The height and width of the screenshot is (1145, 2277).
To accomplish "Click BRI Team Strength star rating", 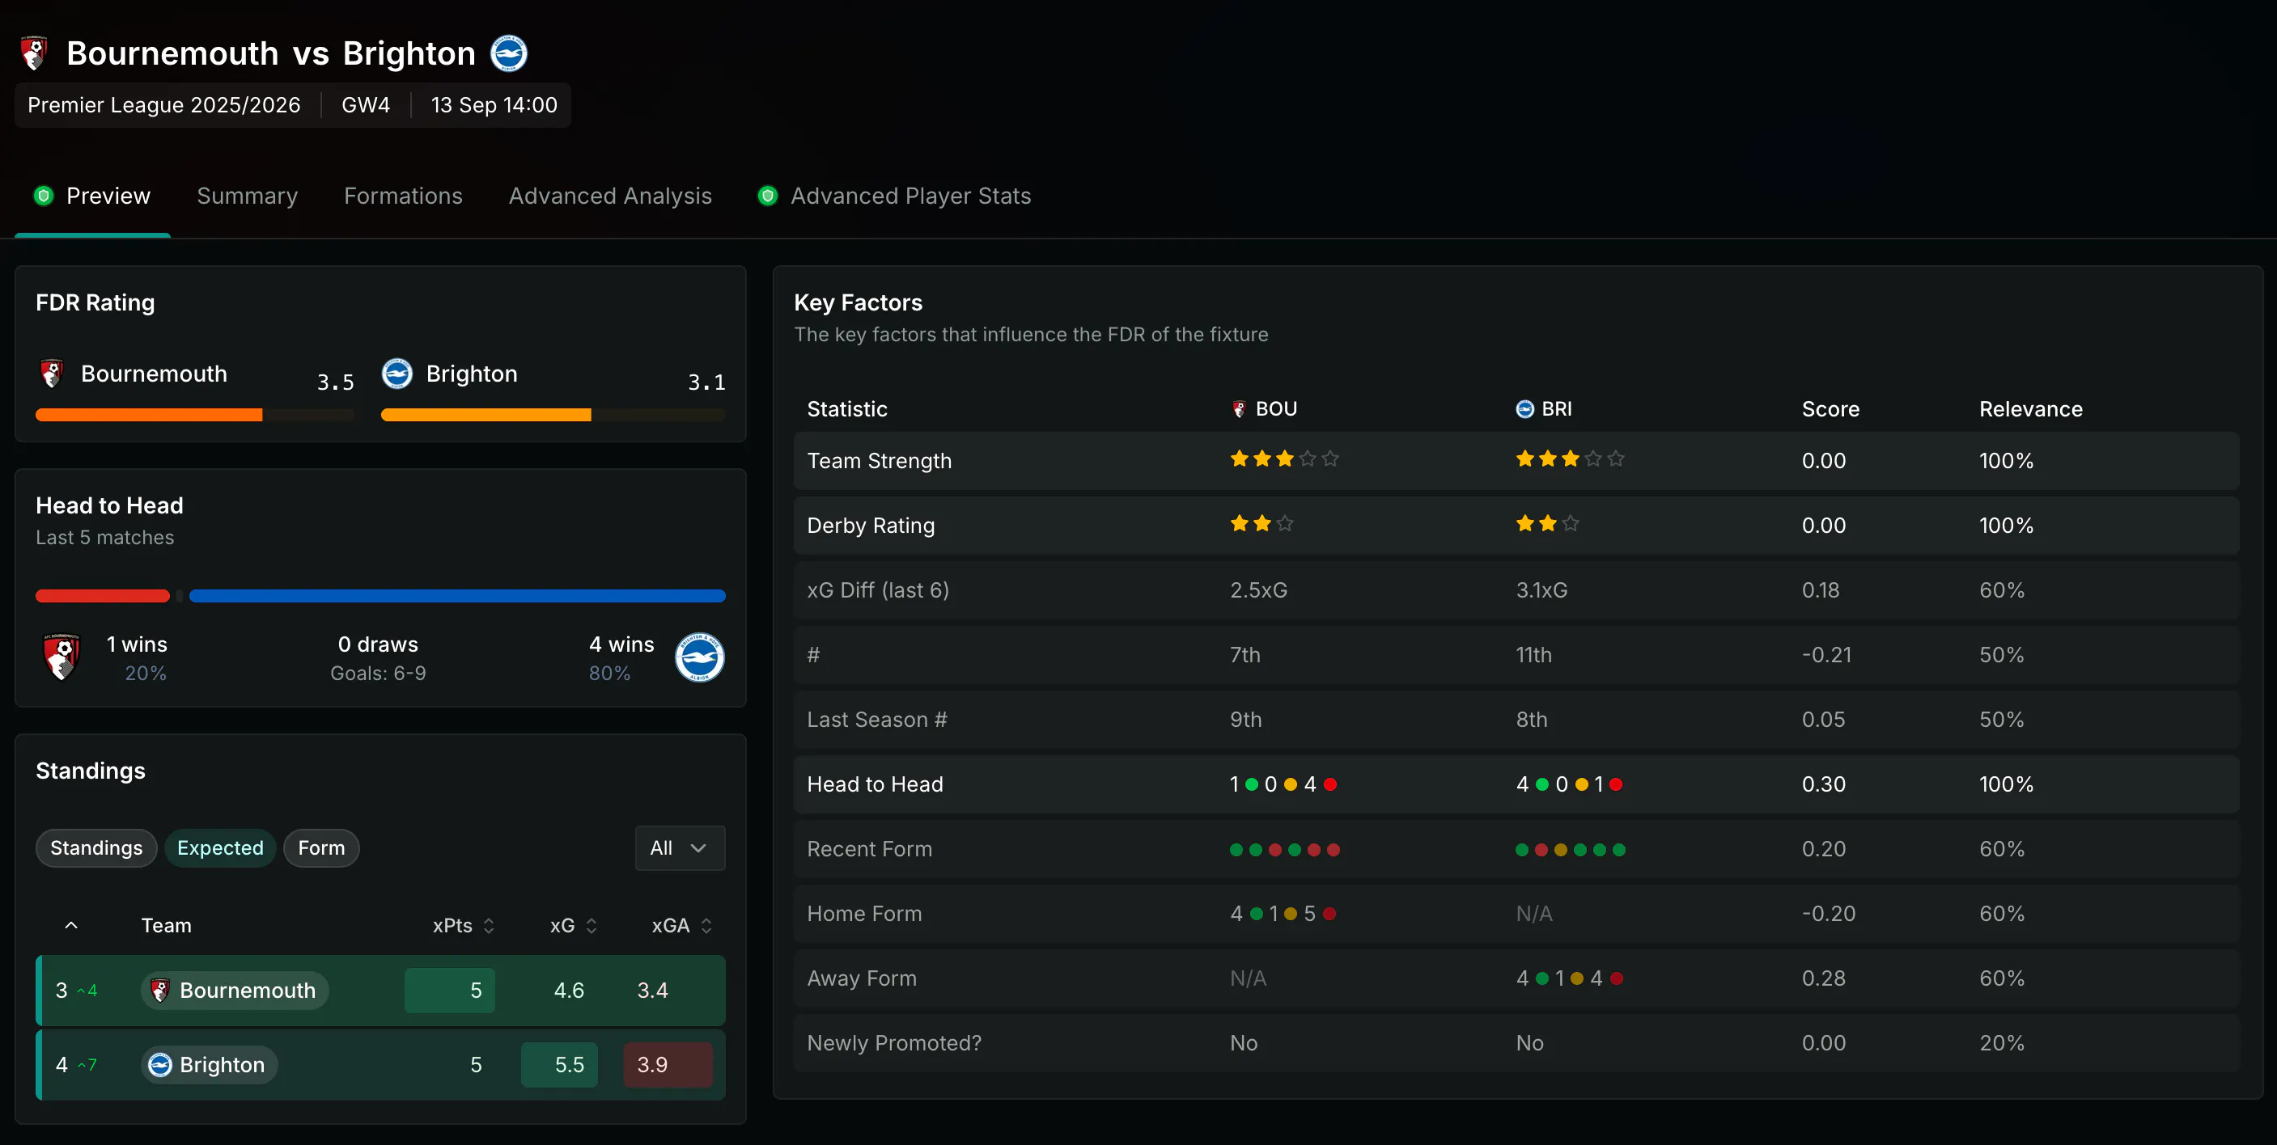I will 1570,458.
